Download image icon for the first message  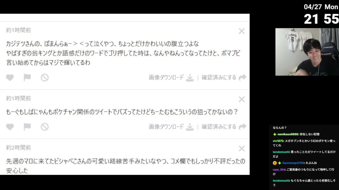190,78
